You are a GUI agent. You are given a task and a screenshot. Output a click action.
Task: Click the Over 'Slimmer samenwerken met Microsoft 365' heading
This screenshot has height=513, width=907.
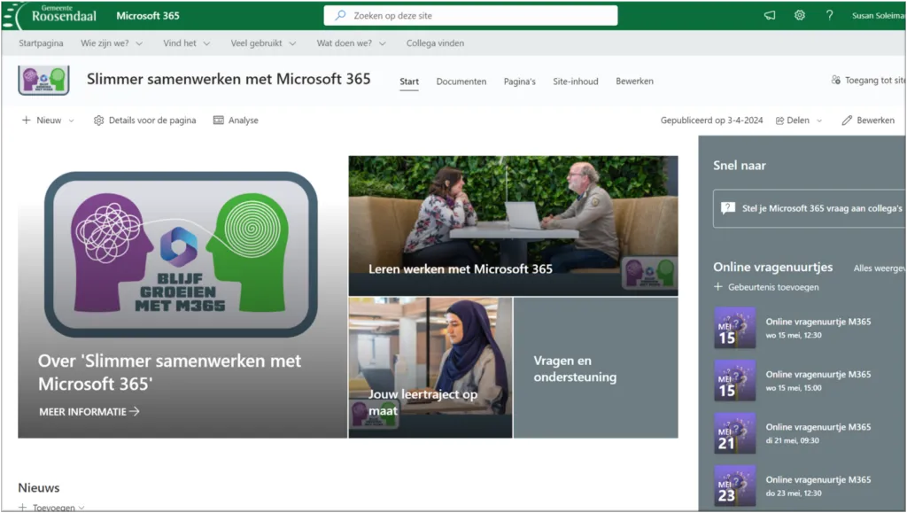(169, 372)
